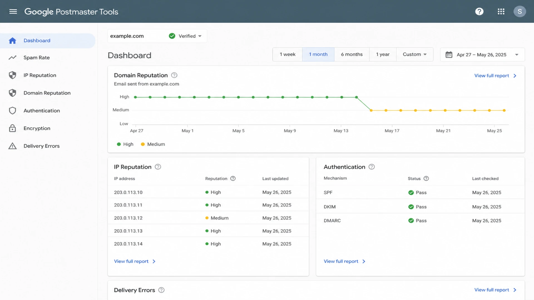534x300 pixels.
Task: Expand the Apr 27 – May 26, 2025 date picker
Action: [482, 54]
